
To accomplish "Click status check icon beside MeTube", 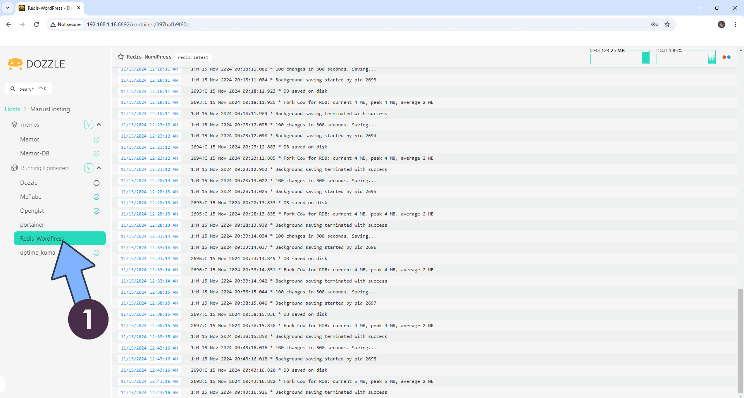I will click(x=96, y=197).
